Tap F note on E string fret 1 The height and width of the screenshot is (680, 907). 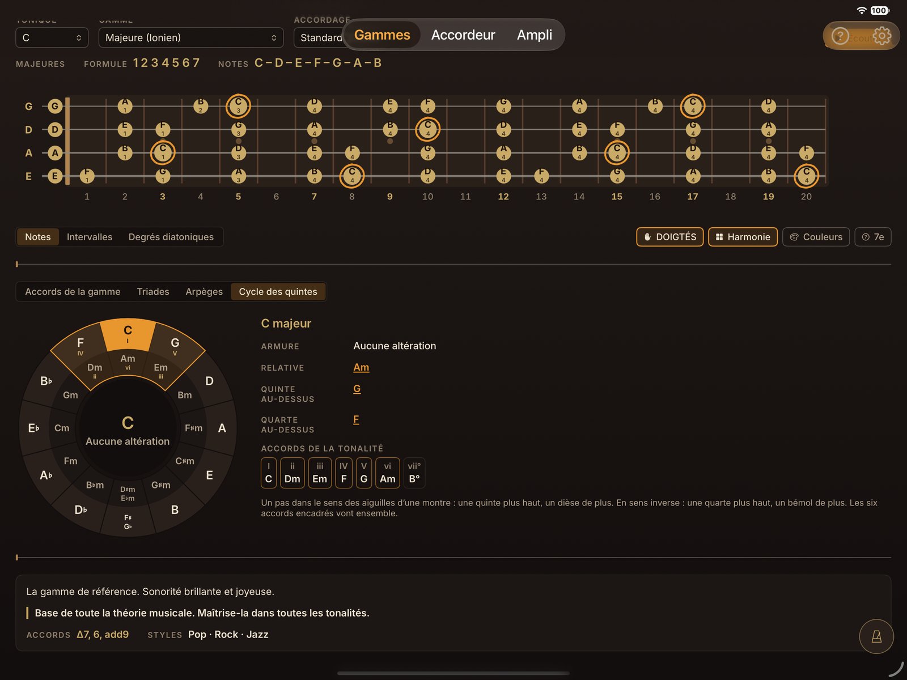coord(87,176)
